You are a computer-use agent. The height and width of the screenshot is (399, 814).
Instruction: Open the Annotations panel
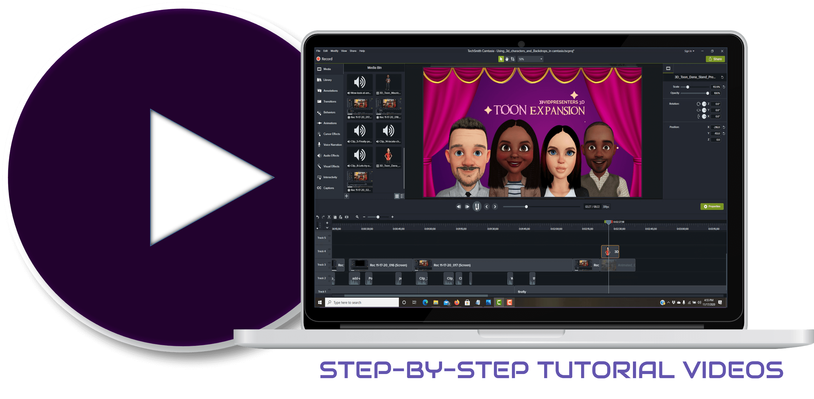[329, 91]
